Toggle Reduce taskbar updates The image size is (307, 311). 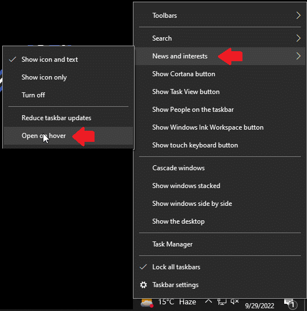point(68,118)
